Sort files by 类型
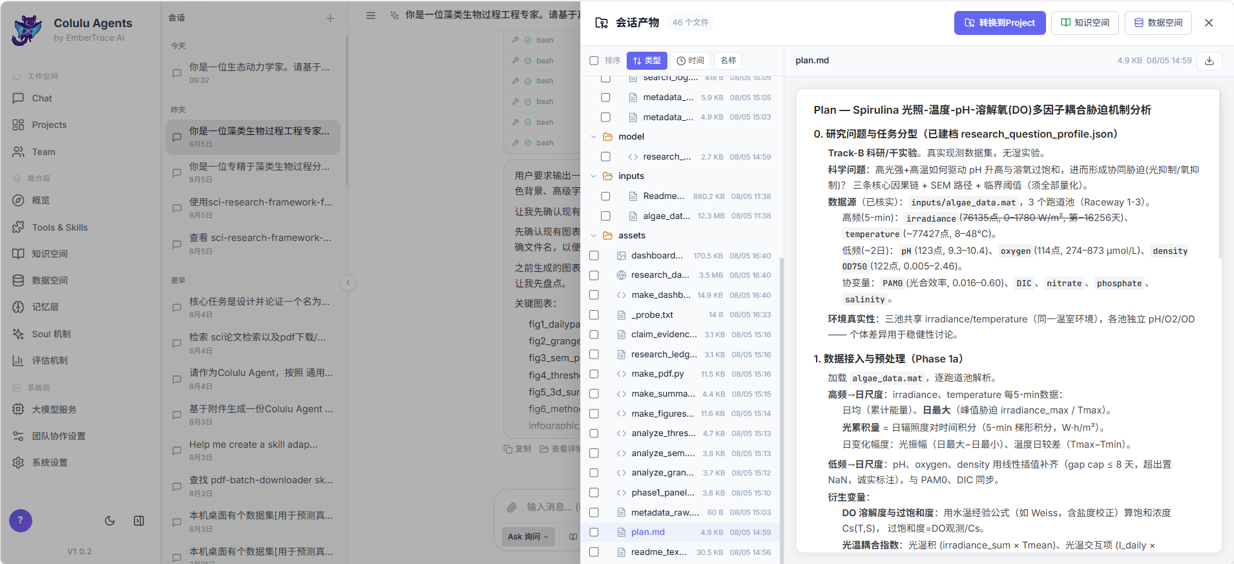Image resolution: width=1234 pixels, height=564 pixels. 647,61
